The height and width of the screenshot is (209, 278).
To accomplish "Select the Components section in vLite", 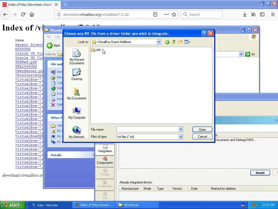I will point(105,161).
